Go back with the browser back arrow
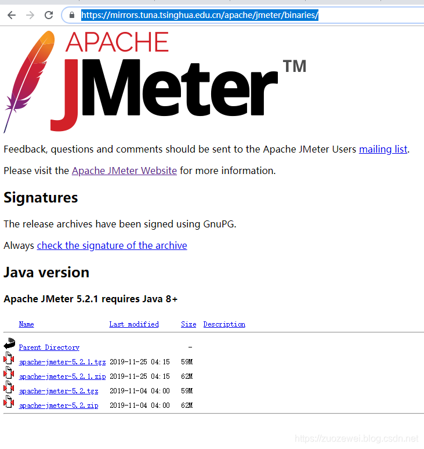Screen dimensions: 424x449 coord(12,15)
